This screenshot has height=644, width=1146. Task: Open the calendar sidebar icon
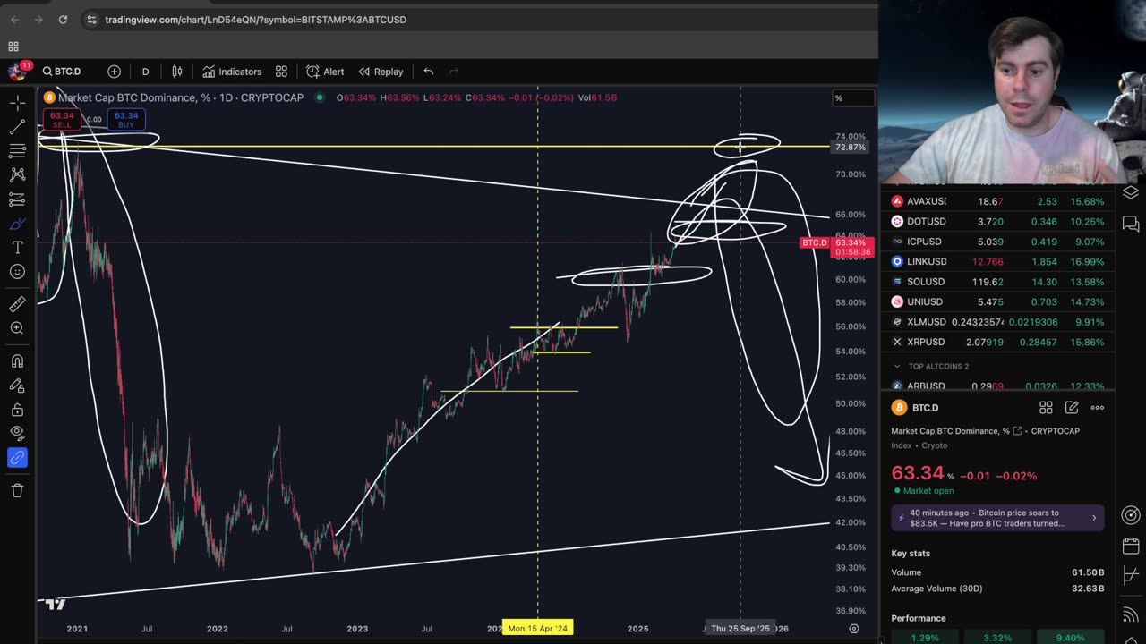point(1131,546)
